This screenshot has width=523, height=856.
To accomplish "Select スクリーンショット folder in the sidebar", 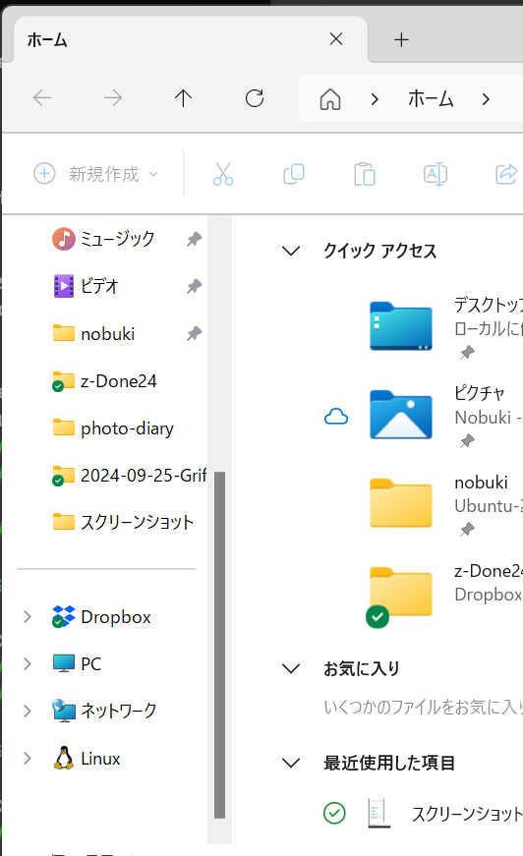I will [x=123, y=523].
